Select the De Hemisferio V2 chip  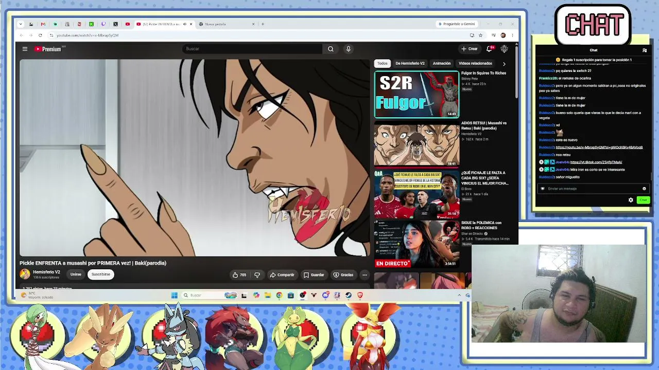coord(410,63)
